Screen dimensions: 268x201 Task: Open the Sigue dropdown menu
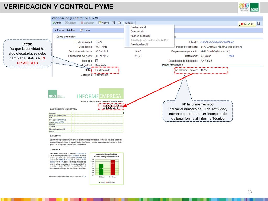pos(129,23)
